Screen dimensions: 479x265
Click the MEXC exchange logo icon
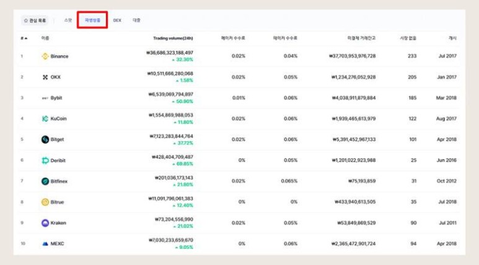click(45, 243)
